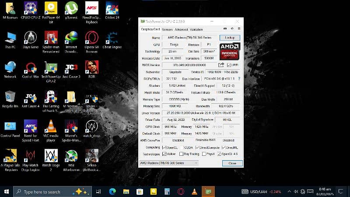Image resolution: width=350 pixels, height=197 pixels.
Task: Open Microsoft Store from taskbar
Action: click(140, 192)
